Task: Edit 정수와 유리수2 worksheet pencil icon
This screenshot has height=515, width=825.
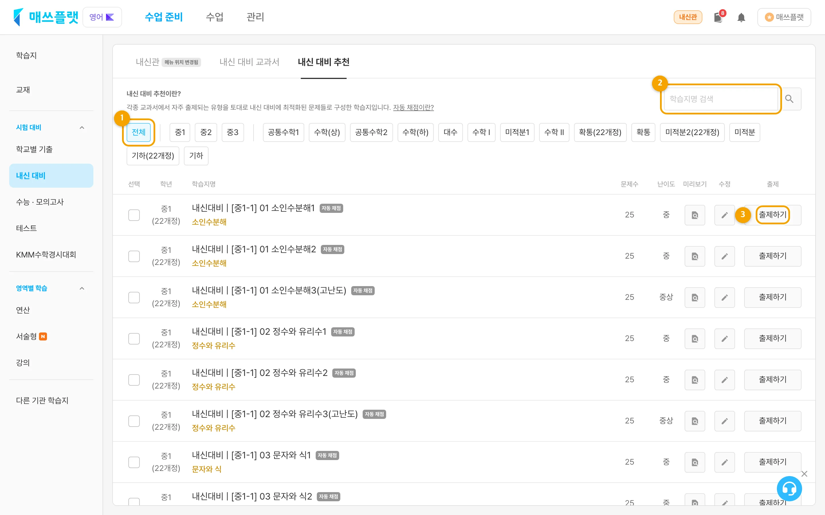Action: (x=724, y=380)
